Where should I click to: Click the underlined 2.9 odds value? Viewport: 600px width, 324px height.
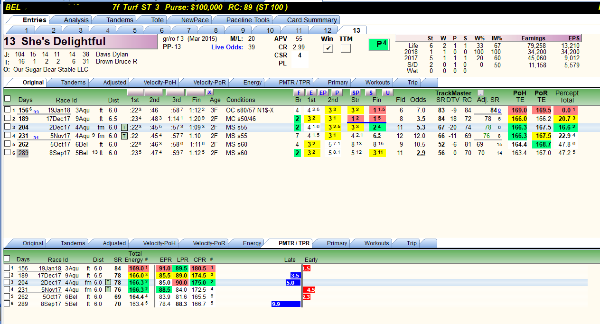(421, 153)
